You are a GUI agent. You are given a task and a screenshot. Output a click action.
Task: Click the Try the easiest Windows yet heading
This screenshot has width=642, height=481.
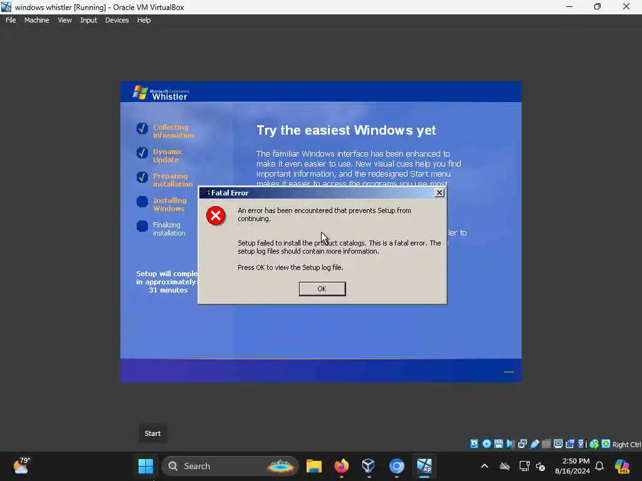tap(346, 130)
